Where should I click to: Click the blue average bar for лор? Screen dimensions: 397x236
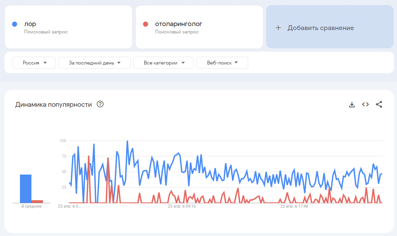click(x=26, y=188)
